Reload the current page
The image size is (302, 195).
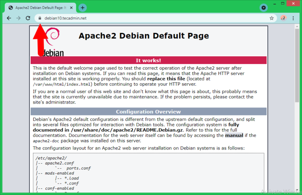(x=28, y=18)
